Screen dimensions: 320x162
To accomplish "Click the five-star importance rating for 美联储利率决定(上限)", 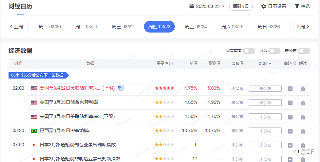I will (x=165, y=88).
